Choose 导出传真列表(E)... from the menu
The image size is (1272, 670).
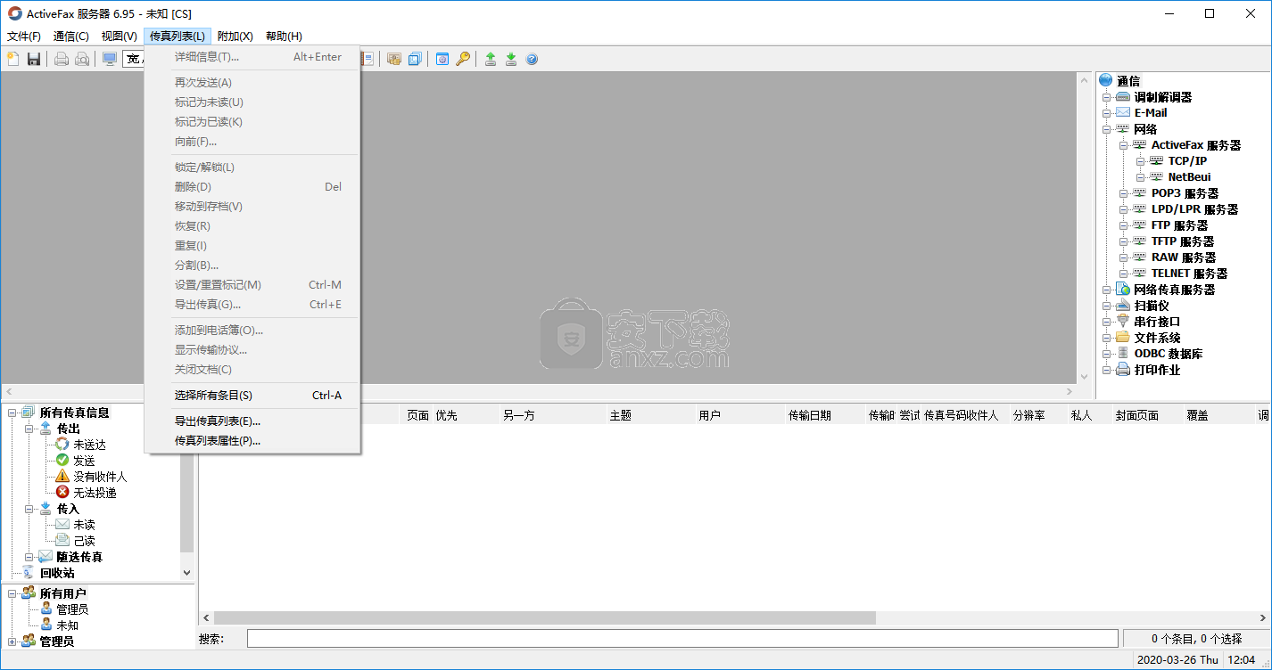click(x=252, y=421)
